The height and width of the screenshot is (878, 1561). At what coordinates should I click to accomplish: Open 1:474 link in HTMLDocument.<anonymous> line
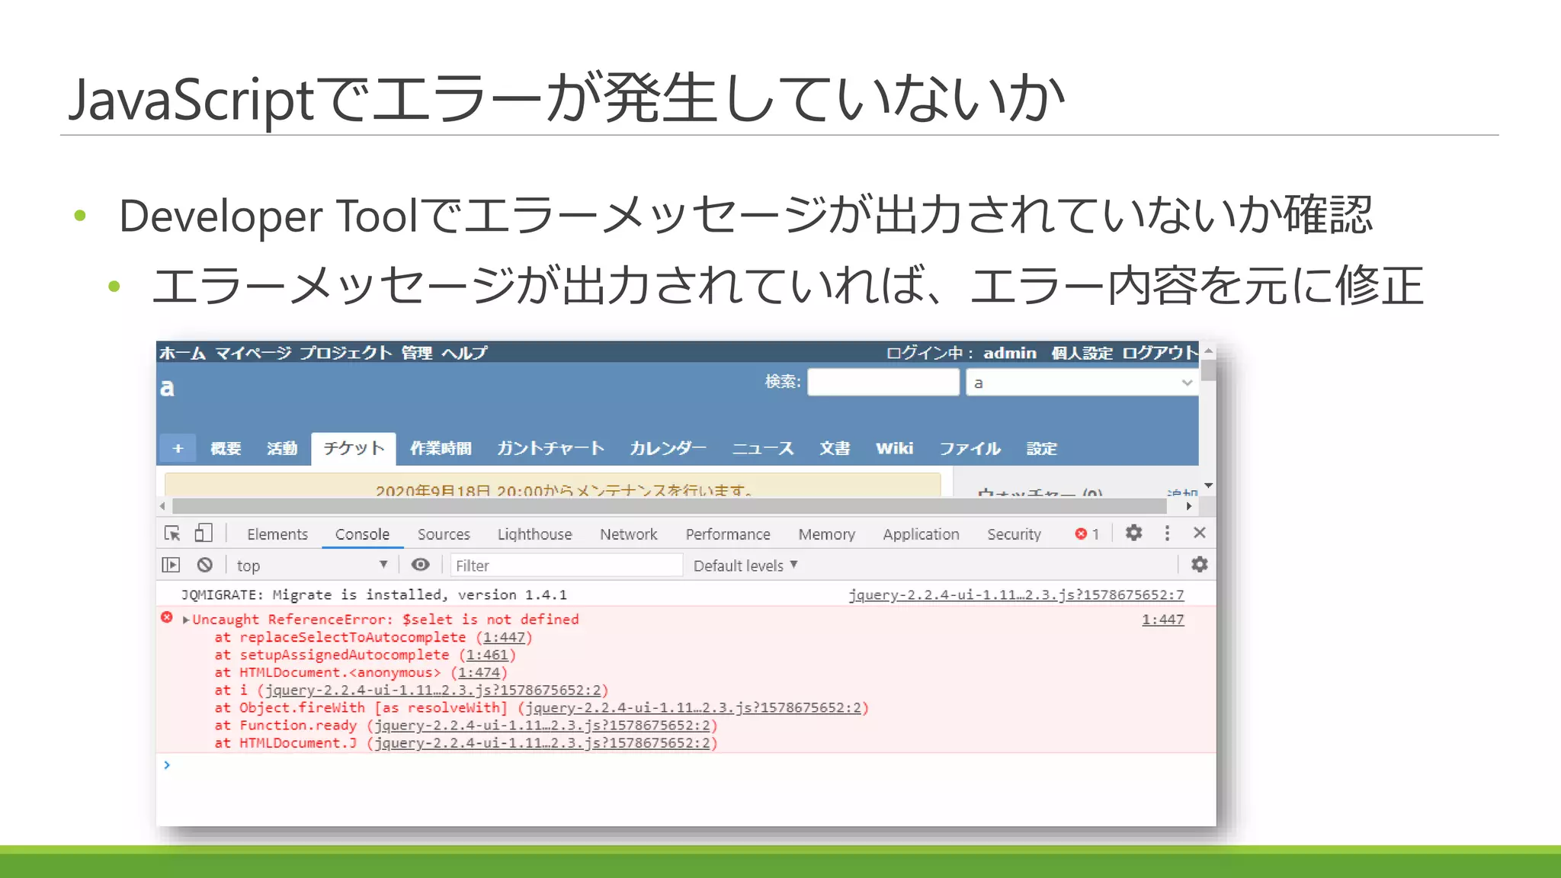[479, 672]
